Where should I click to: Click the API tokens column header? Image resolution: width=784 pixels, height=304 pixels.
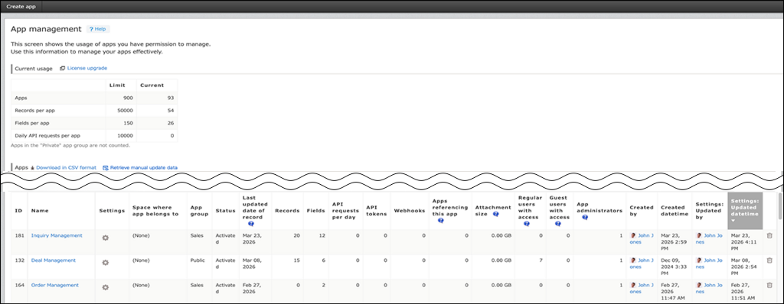pos(377,211)
